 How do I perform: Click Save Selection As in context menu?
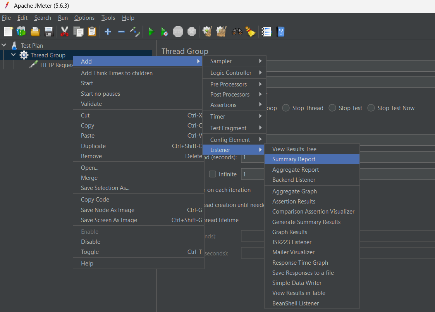point(138,188)
